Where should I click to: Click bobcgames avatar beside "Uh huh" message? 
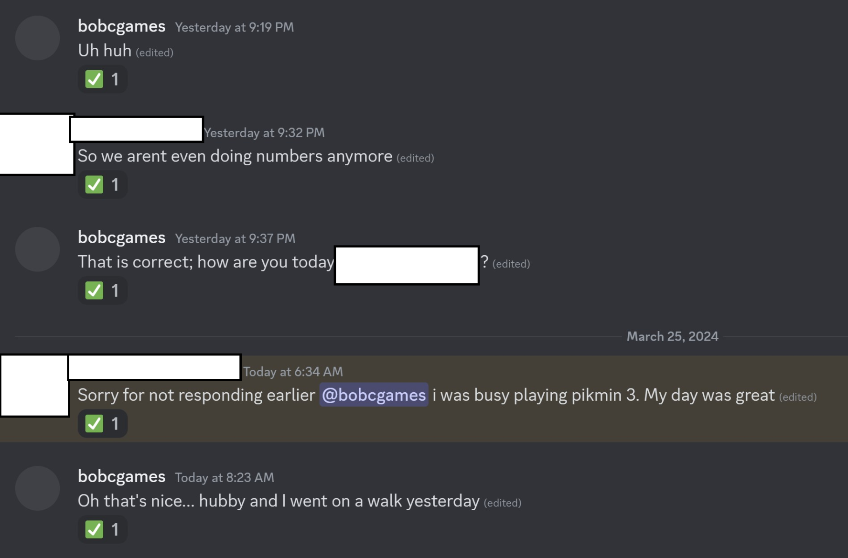pos(37,38)
